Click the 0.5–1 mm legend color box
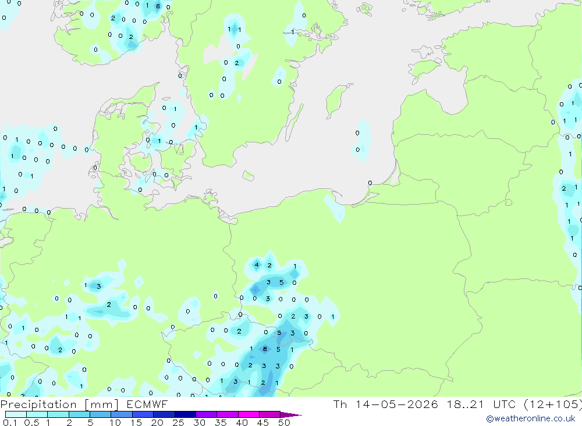The height and width of the screenshot is (426, 582). click(x=37, y=414)
